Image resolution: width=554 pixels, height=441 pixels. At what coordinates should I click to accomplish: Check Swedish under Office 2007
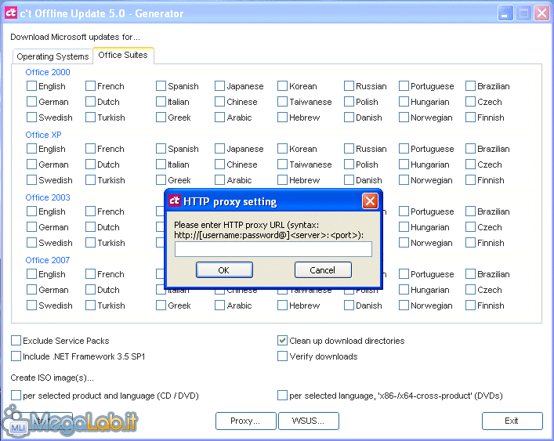31,305
